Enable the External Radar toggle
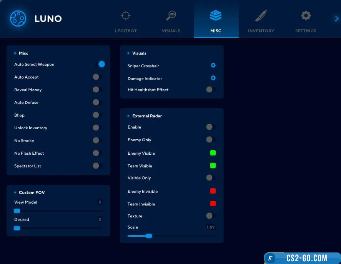The width and height of the screenshot is (341, 264). 210,127
